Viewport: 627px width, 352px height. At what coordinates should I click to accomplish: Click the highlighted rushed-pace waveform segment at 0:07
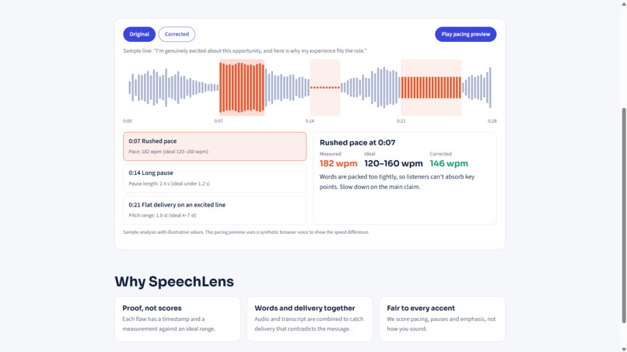click(241, 88)
